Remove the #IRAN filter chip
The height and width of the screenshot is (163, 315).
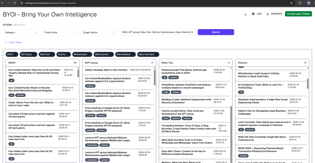pos(15,54)
